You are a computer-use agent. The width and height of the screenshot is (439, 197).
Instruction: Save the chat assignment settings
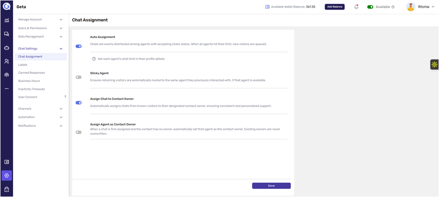[271, 186]
